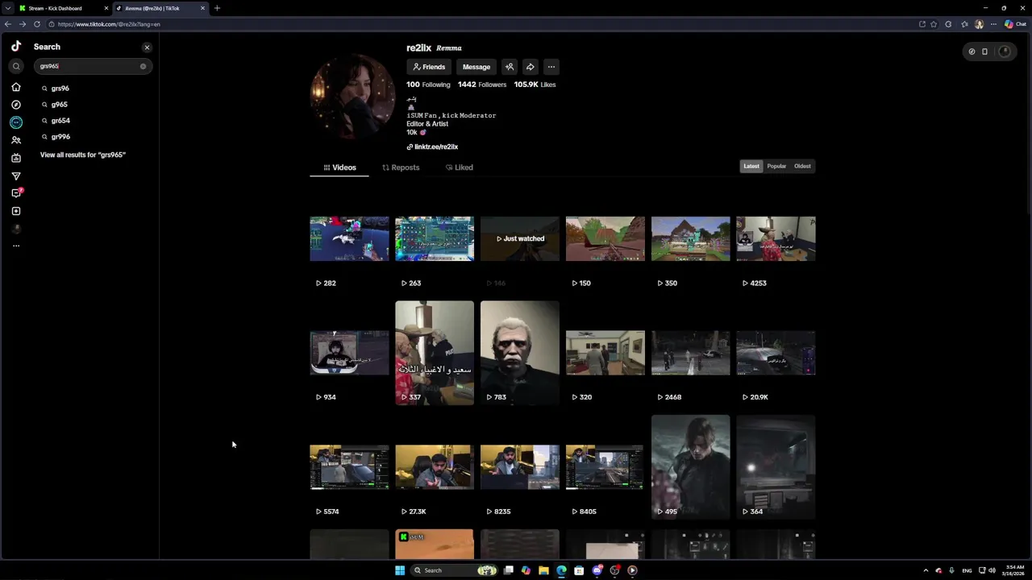The image size is (1032, 580).
Task: Open the browser Settings and more menu
Action: coord(992,24)
